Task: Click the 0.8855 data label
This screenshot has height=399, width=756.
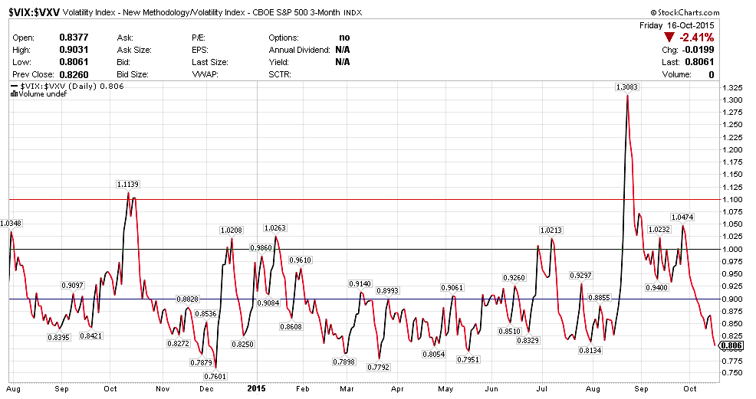Action: click(x=600, y=298)
